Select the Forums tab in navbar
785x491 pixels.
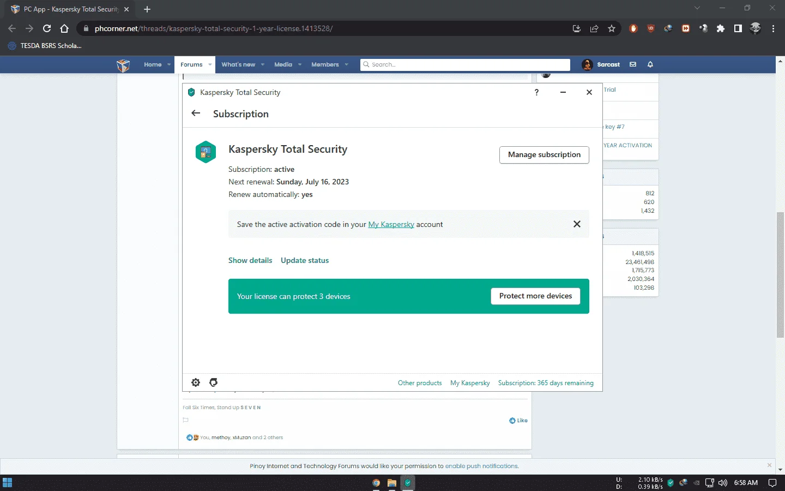point(191,64)
